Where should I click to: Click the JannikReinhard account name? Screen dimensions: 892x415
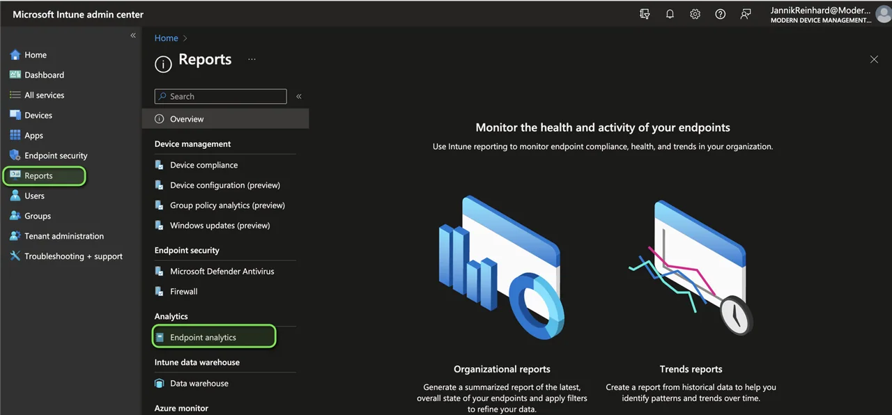click(821, 10)
